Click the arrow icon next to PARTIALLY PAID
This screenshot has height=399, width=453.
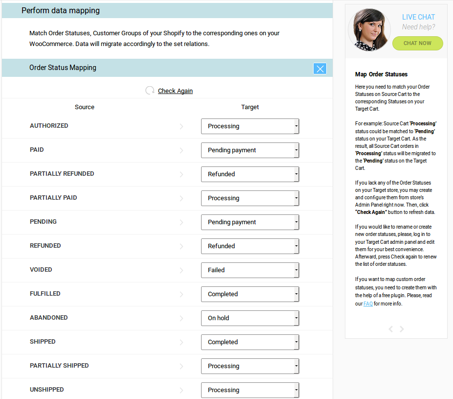coord(181,198)
